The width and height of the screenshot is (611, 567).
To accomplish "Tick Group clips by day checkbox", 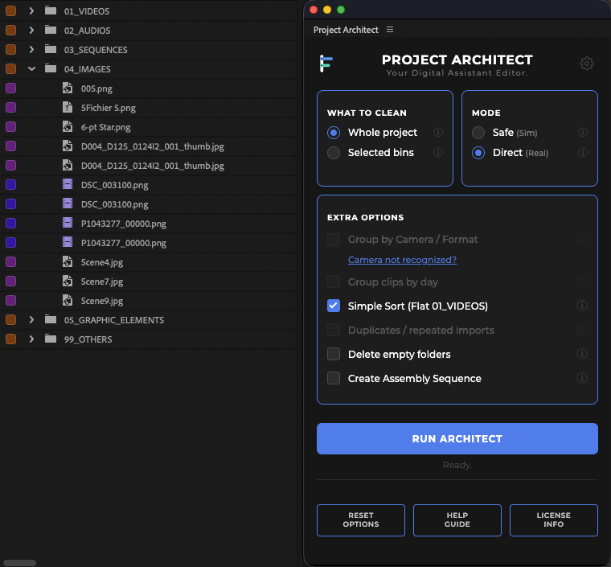I will click(334, 281).
